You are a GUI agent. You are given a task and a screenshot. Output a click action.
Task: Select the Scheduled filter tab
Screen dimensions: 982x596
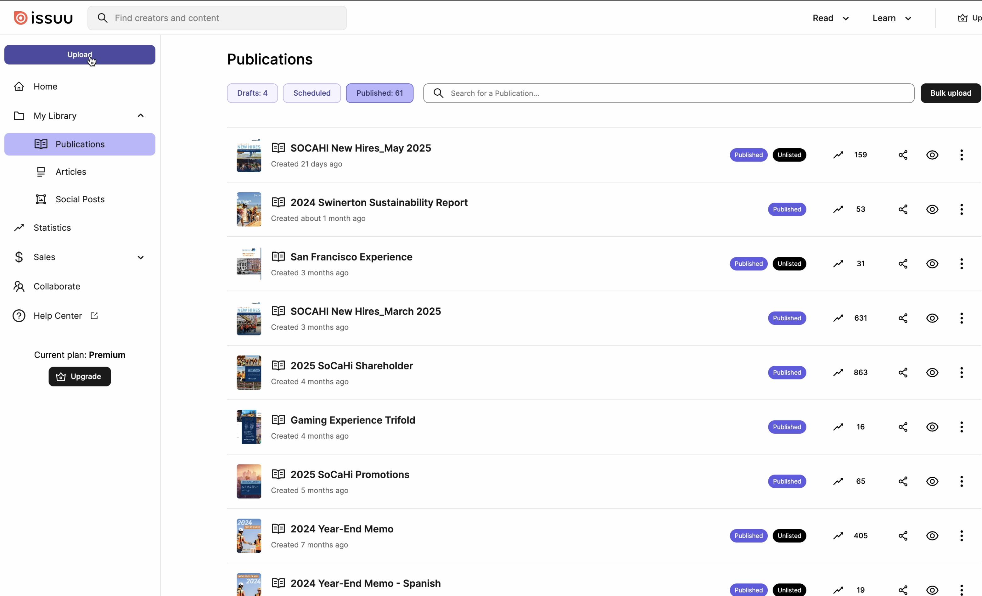pyautogui.click(x=312, y=93)
